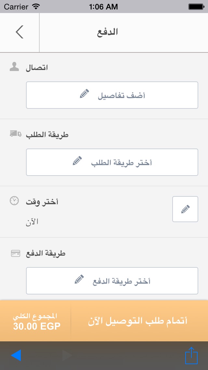Viewport: 208px width, 370px height.
Task: Select the الآن time value
Action: click(x=32, y=222)
